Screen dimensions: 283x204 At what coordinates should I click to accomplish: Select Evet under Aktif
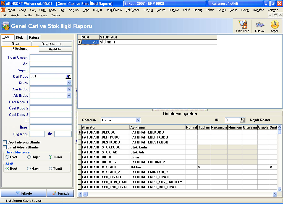[x=7, y=168]
